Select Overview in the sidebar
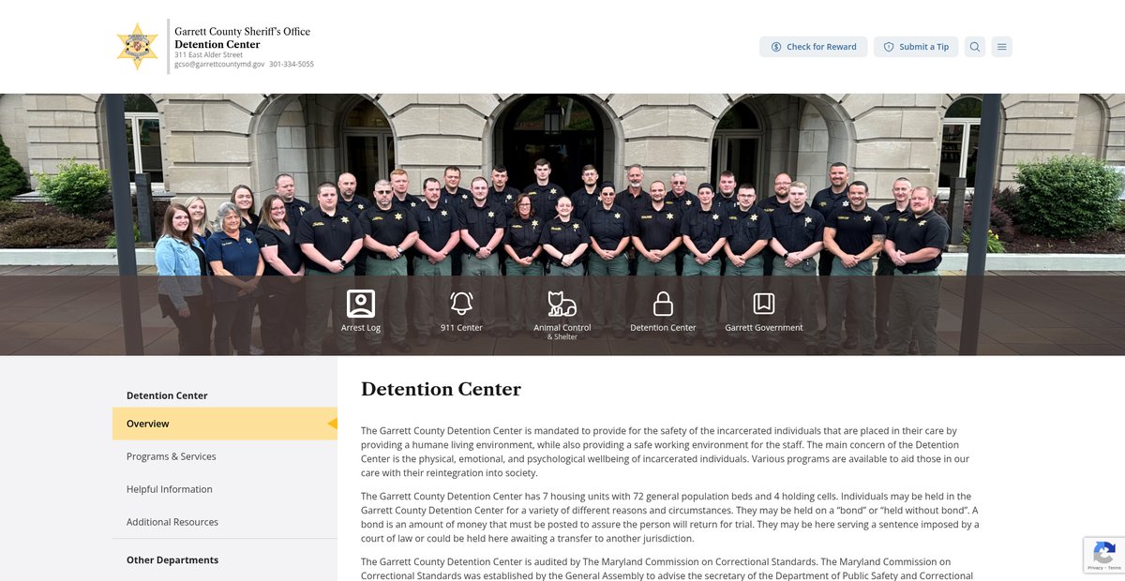Image resolution: width=1125 pixels, height=581 pixels. [225, 424]
